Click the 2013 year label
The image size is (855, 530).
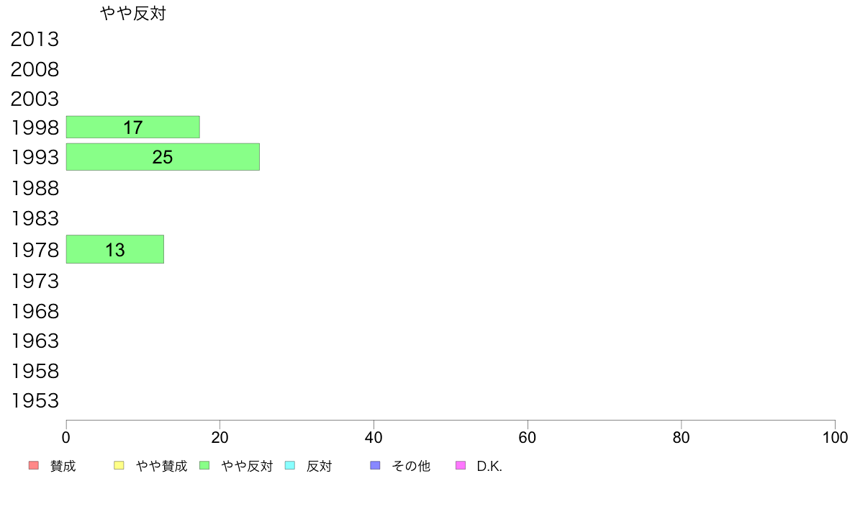coord(35,40)
